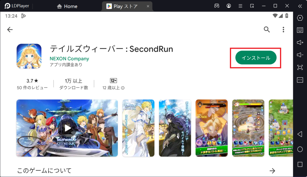307x177 pixels.
Task: Open the three-dot more options menu
Action: [283, 29]
